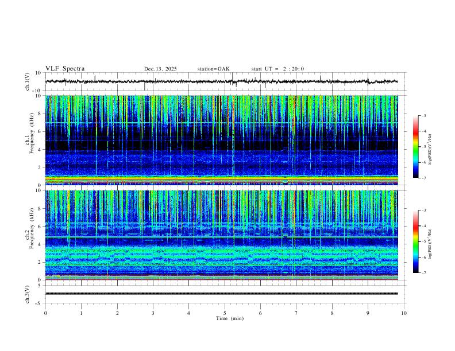Click the "-7" value on ch.2 color bar
The image size is (455, 351).
click(x=423, y=273)
